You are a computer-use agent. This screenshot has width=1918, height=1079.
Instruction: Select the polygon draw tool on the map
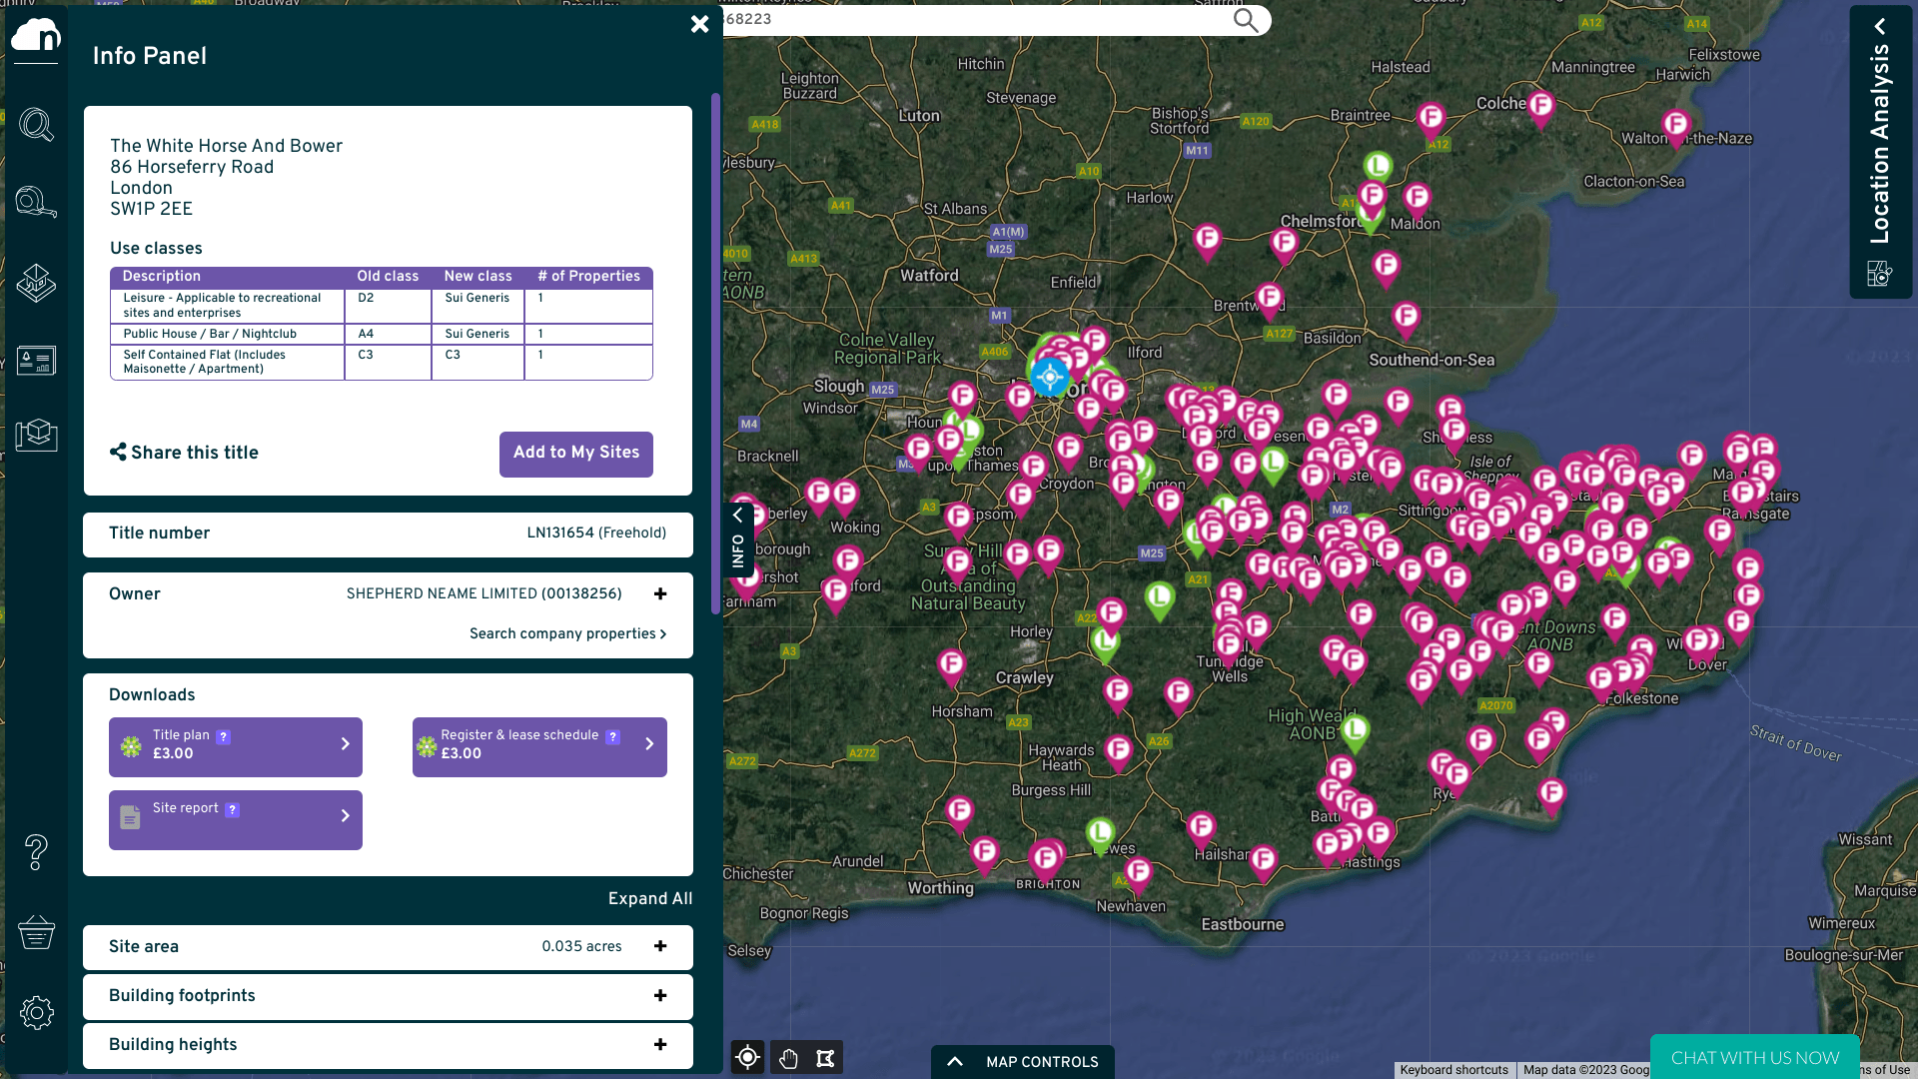[826, 1057]
